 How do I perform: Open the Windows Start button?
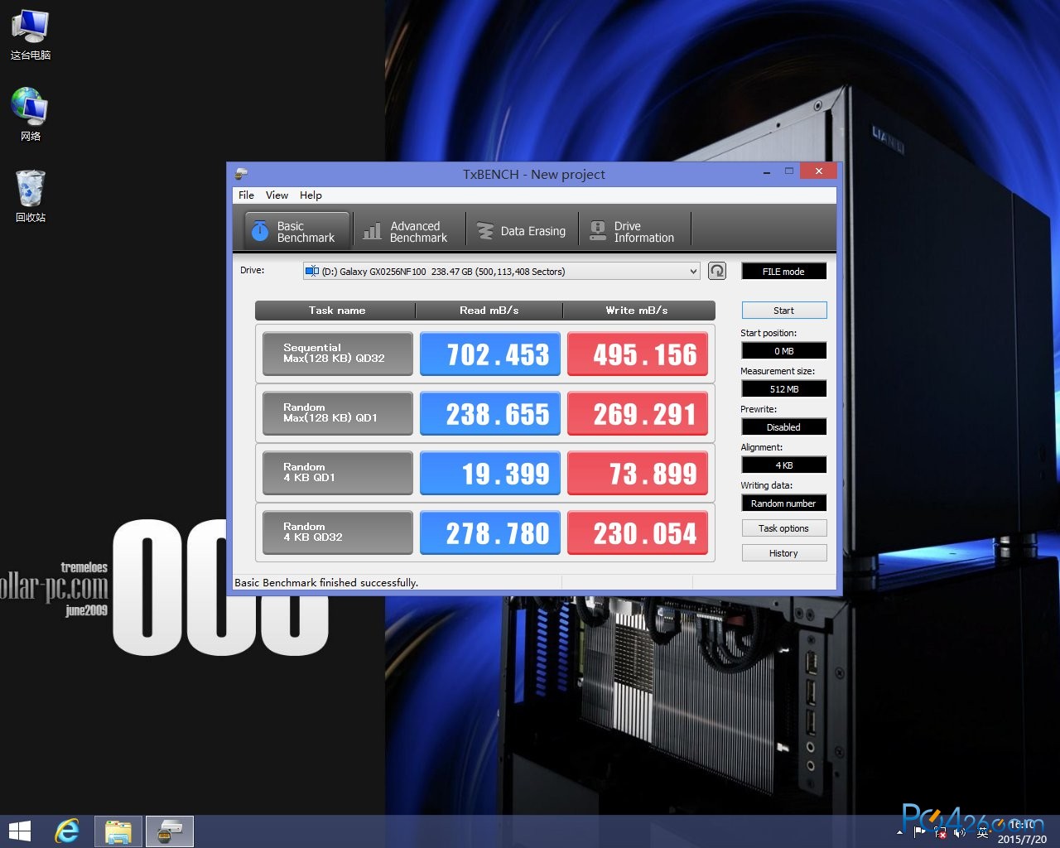pos(19,831)
